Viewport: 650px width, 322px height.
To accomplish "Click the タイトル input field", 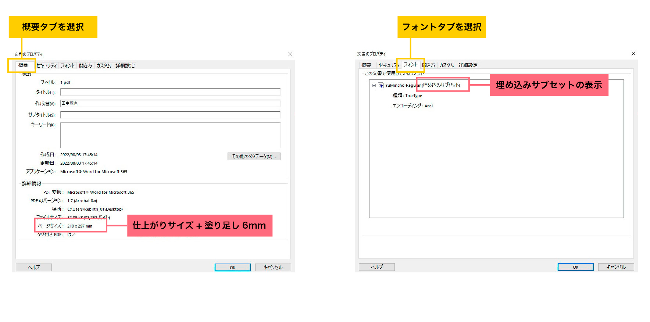I will (x=170, y=92).
